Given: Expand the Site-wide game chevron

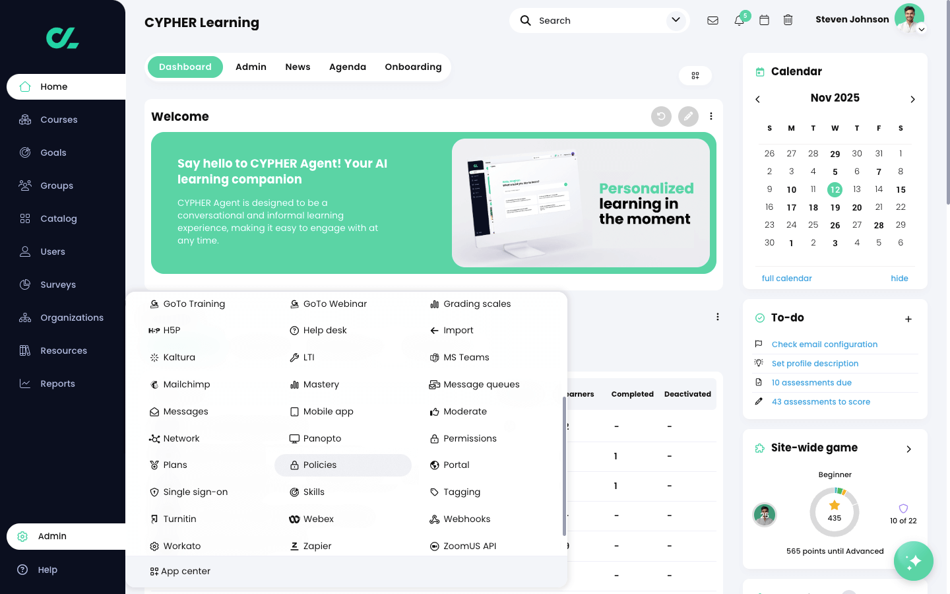Looking at the screenshot, I should [909, 449].
